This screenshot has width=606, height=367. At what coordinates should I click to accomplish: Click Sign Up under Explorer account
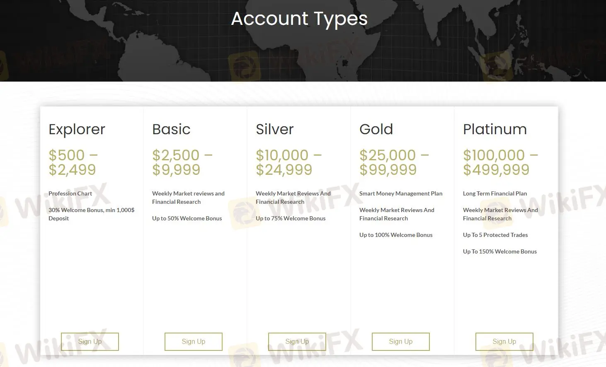(x=90, y=342)
